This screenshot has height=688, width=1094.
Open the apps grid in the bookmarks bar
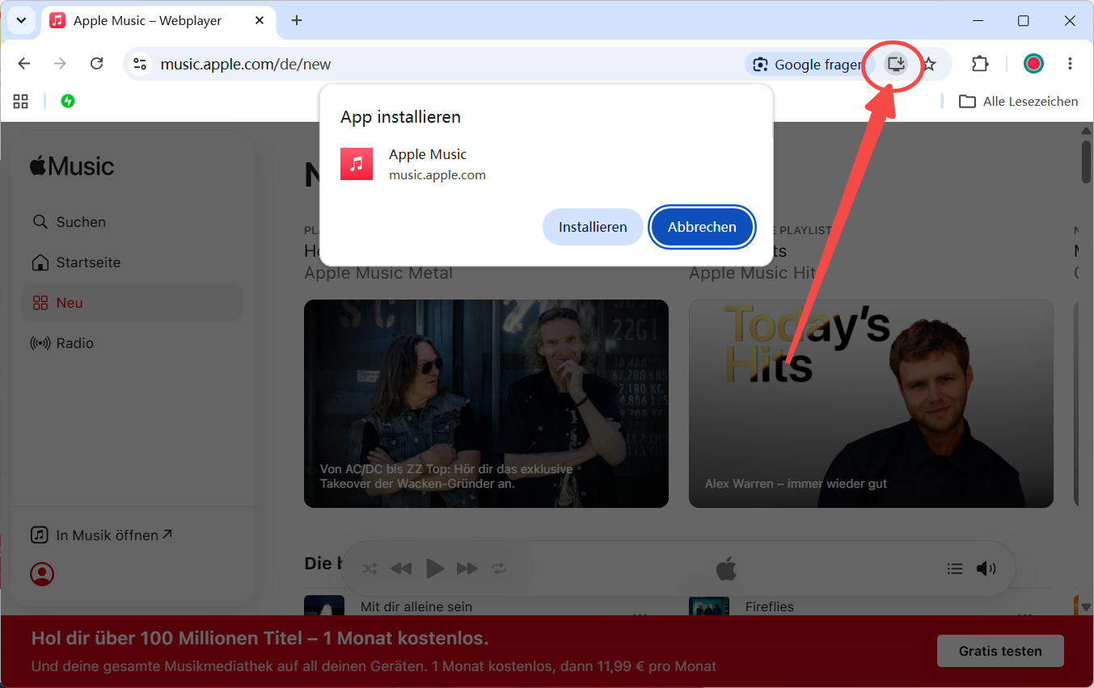(x=21, y=101)
